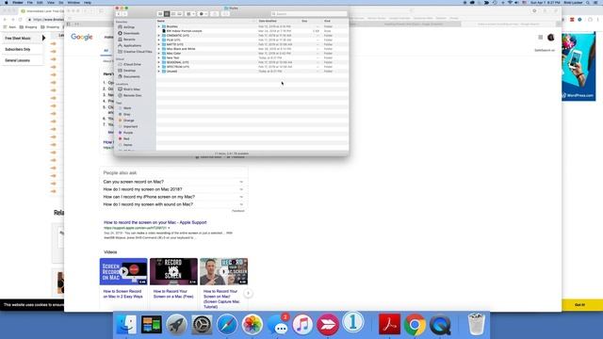Switch Finder to gallery view

click(x=180, y=14)
